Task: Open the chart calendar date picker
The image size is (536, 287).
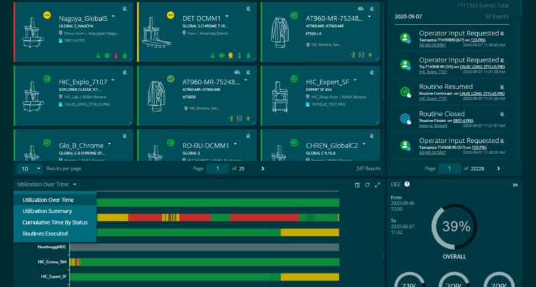Action: pyautogui.click(x=357, y=184)
